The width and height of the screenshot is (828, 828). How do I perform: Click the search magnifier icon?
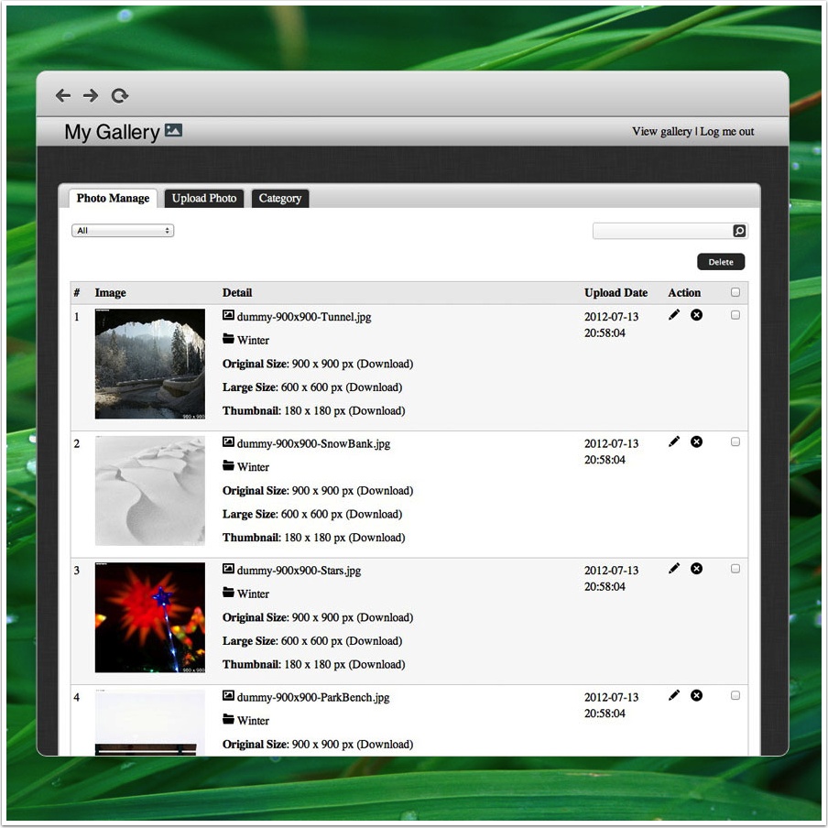(739, 231)
